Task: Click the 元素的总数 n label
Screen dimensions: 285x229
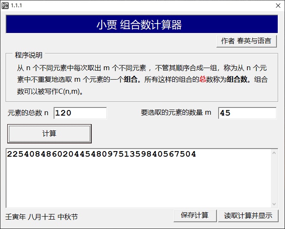Action: tap(28, 113)
